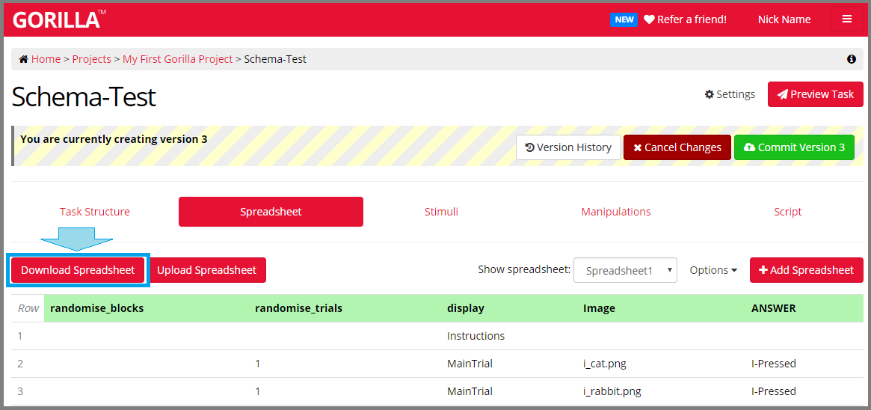This screenshot has width=871, height=410.
Task: Download Spreadsheet button
Action: (x=78, y=270)
